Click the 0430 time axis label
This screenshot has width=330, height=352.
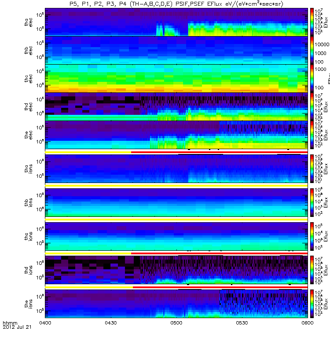click(x=111, y=323)
